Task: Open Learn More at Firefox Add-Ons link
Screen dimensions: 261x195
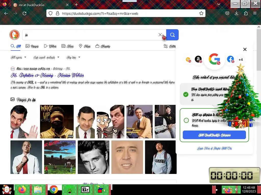Action: pyautogui.click(x=214, y=148)
